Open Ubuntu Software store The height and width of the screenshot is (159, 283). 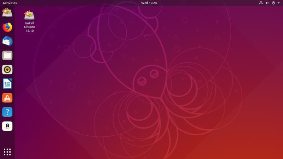tap(7, 98)
